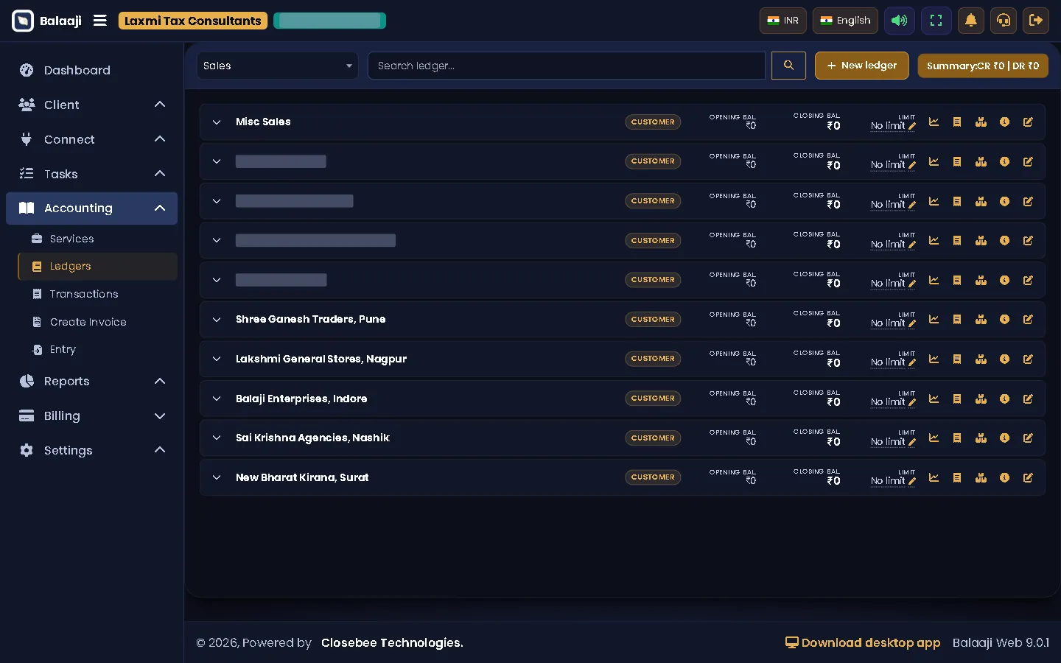This screenshot has height=663, width=1061.
Task: Expand the Billing sidebar section
Action: coord(91,416)
